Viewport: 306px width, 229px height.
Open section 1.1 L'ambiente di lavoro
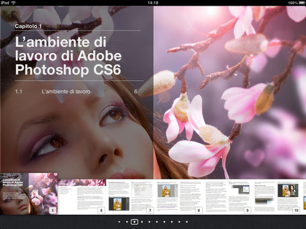(76, 92)
